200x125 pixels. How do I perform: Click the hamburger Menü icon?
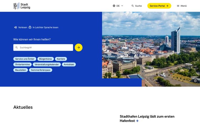pos(178,6)
